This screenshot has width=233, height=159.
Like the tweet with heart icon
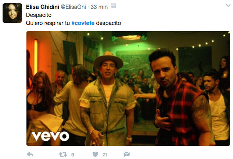pos(95,154)
